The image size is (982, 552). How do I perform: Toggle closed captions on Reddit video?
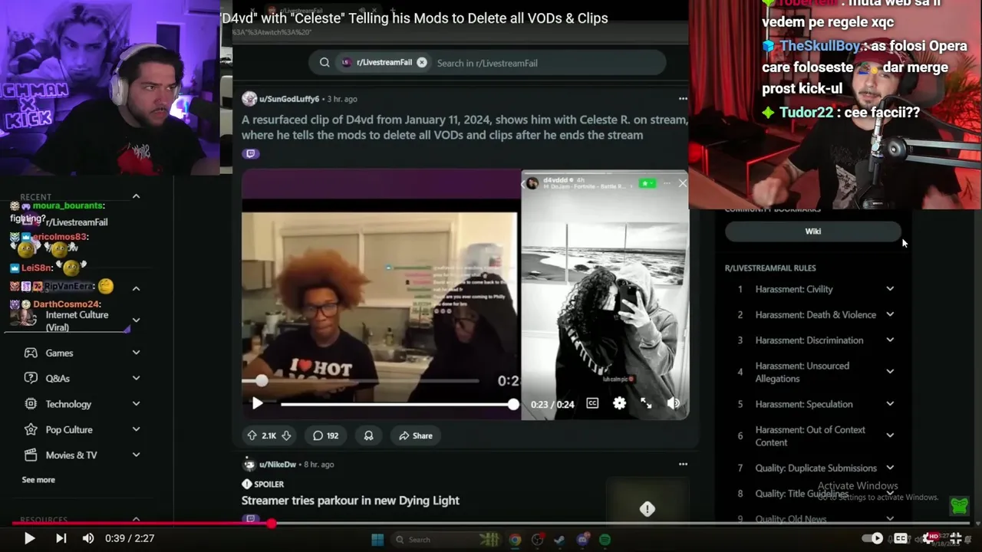592,403
